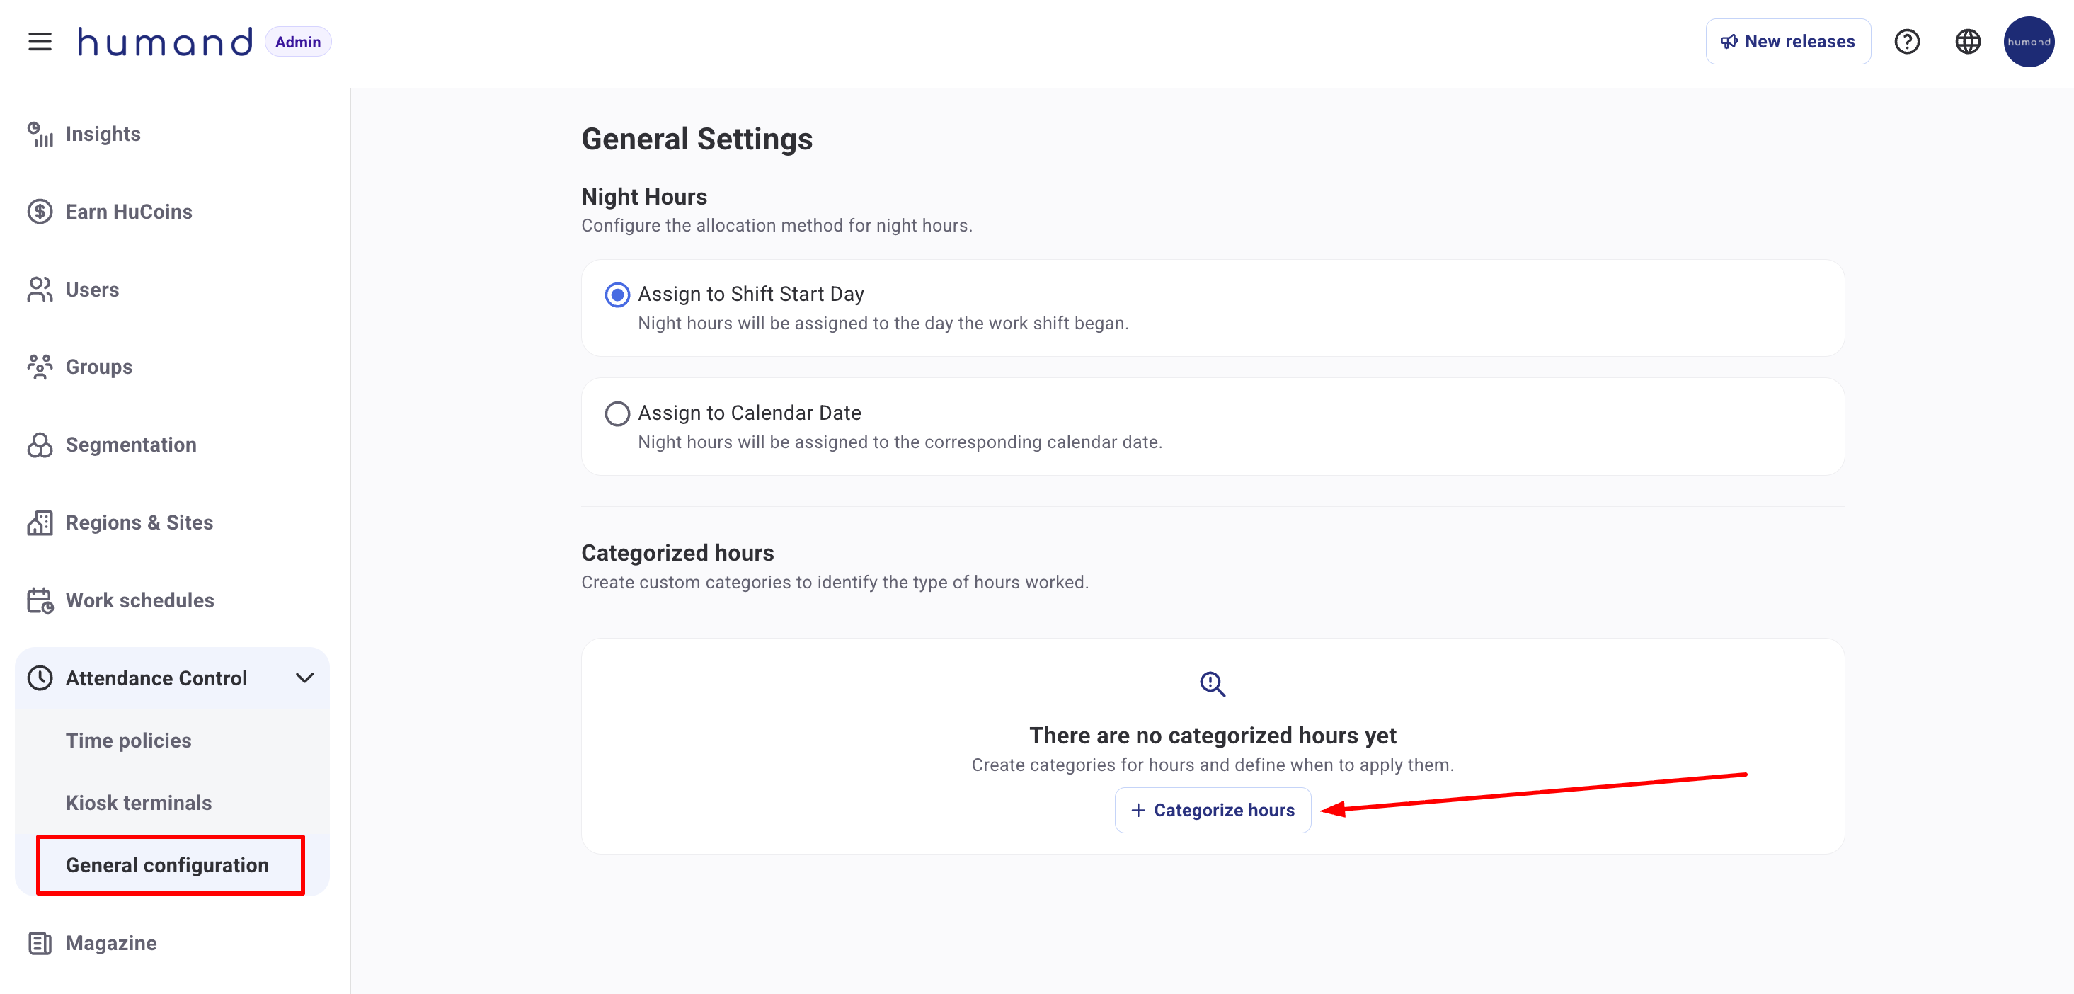Open General configuration submenu item
The height and width of the screenshot is (994, 2074).
click(168, 865)
